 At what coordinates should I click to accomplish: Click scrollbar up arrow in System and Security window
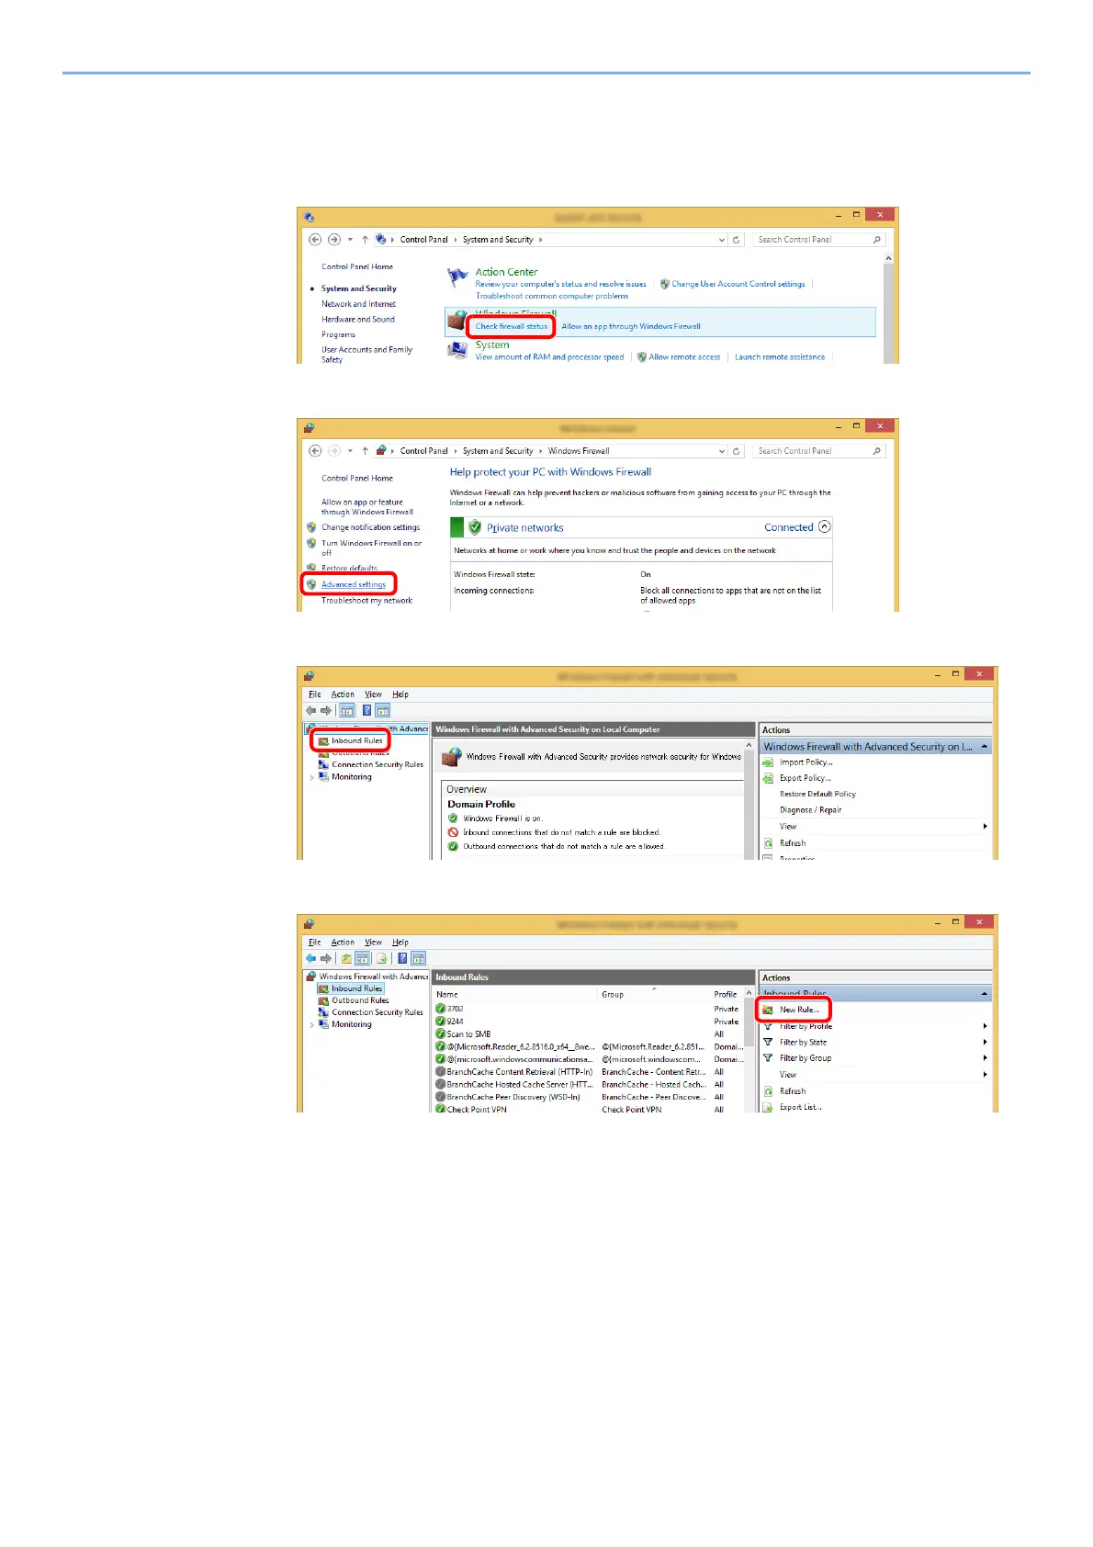887,259
